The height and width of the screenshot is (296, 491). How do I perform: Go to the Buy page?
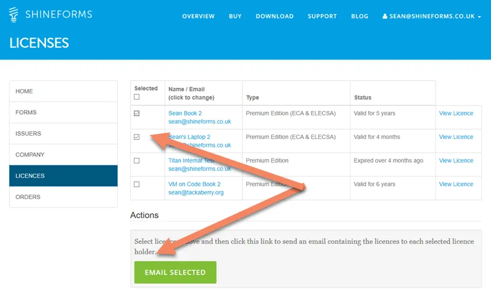click(235, 17)
